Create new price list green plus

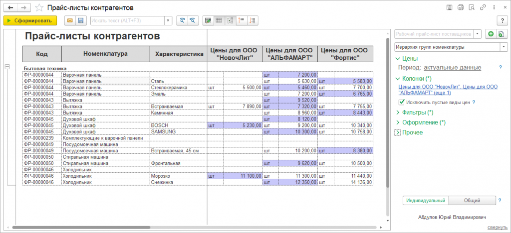[x=491, y=34]
